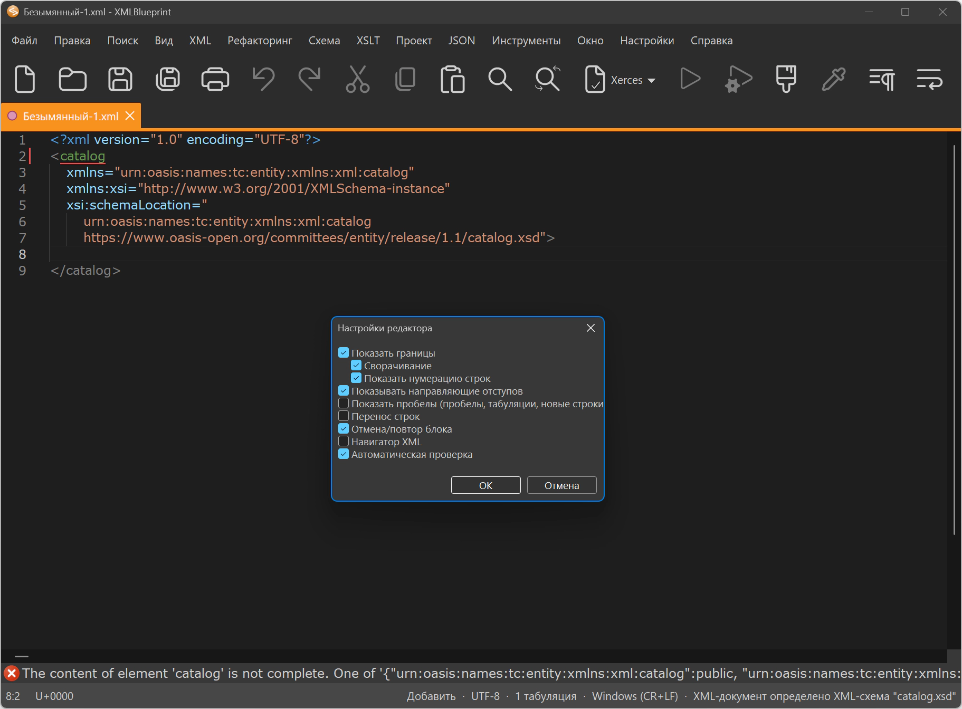This screenshot has width=962, height=709.
Task: Click the color picker eyedropper icon
Action: tap(834, 80)
